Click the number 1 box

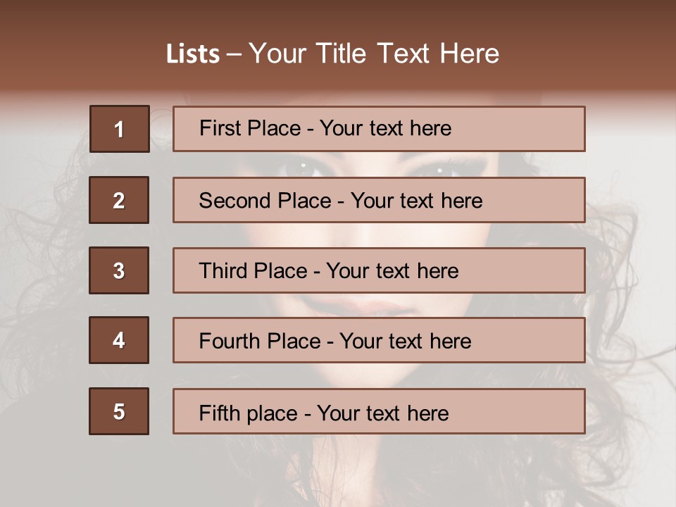coord(119,129)
